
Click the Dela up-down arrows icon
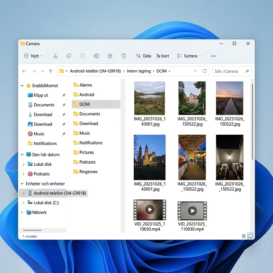tap(138, 56)
